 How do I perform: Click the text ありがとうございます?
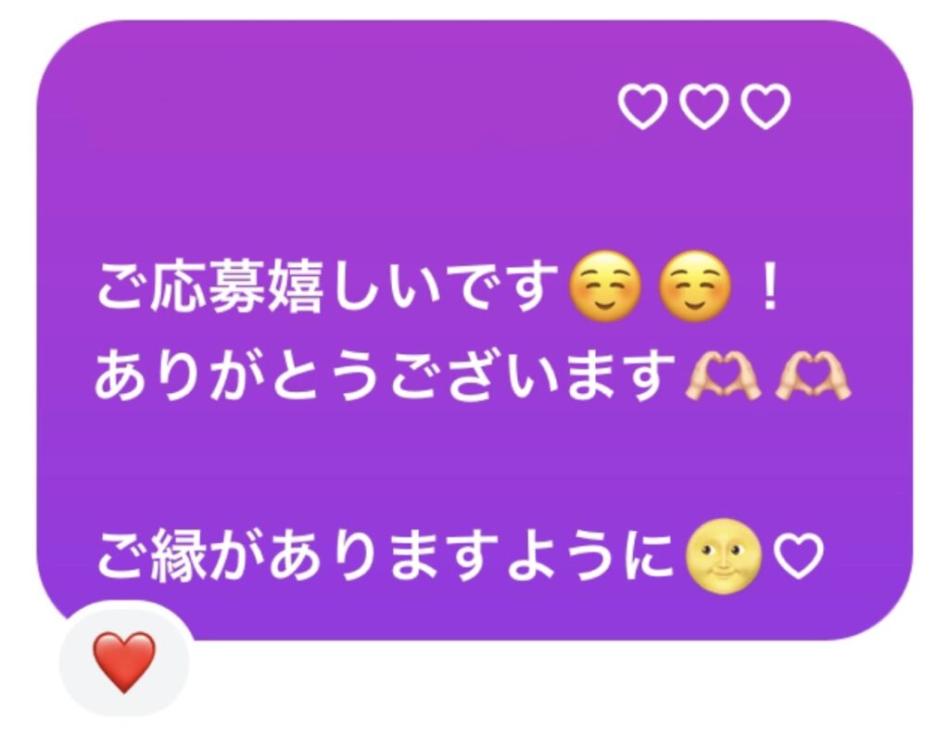[x=386, y=376]
